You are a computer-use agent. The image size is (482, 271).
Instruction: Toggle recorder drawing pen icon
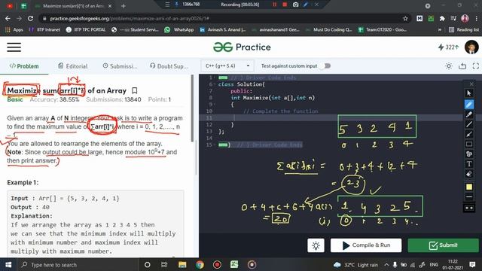pos(306,5)
